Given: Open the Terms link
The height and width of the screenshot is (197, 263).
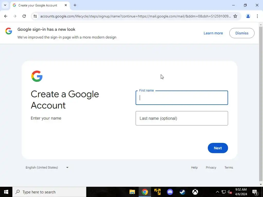Looking at the screenshot, I should tap(229, 168).
